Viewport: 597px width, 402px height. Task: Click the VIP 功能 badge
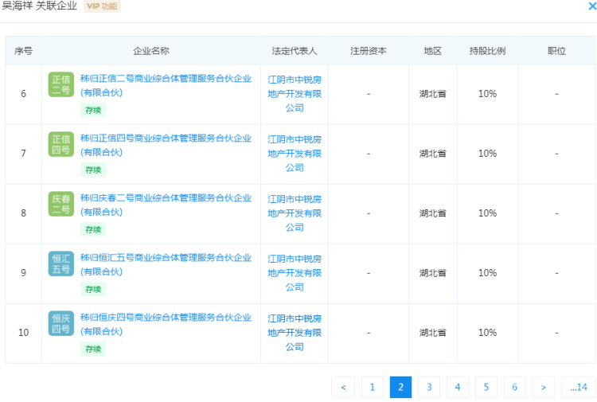102,6
